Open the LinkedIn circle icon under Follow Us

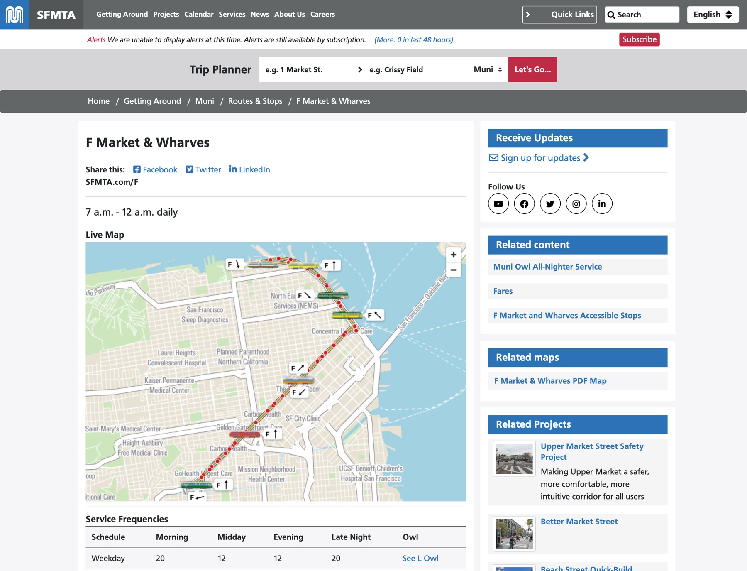[x=602, y=203]
